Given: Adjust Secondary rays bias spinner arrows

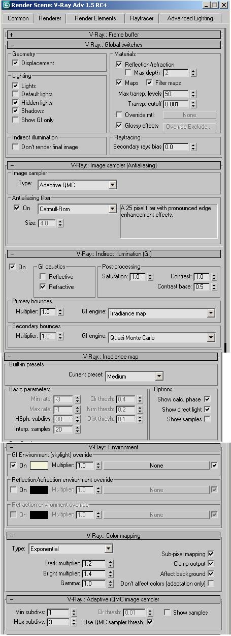Looking at the screenshot, I should coord(193,147).
